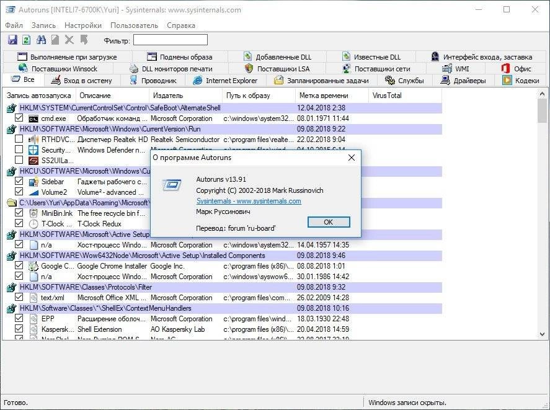Disable the Volume2 entry checkbox
This screenshot has width=550, height=410.
(x=19, y=192)
